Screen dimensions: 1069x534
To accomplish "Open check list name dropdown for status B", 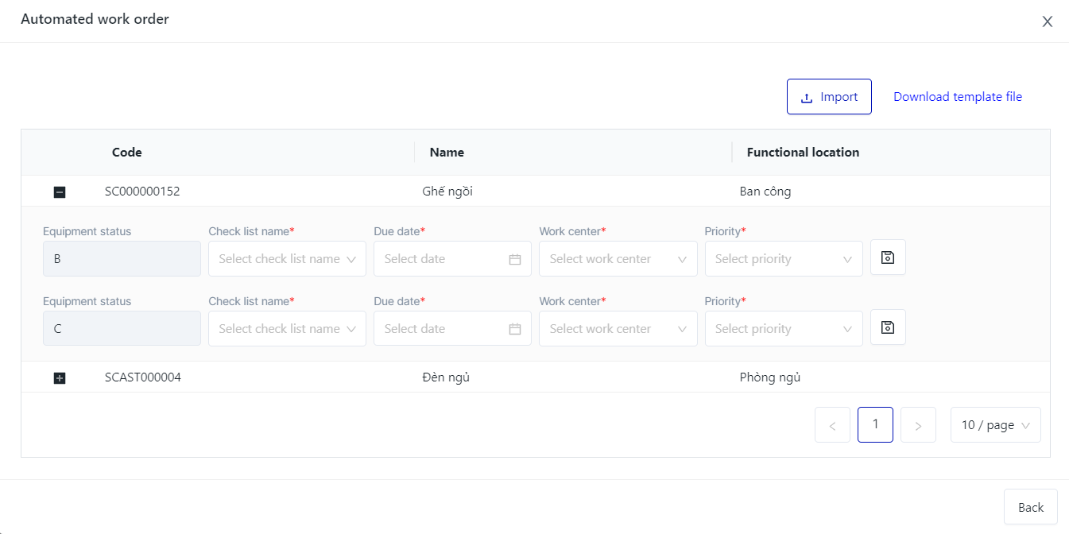I will coord(287,259).
